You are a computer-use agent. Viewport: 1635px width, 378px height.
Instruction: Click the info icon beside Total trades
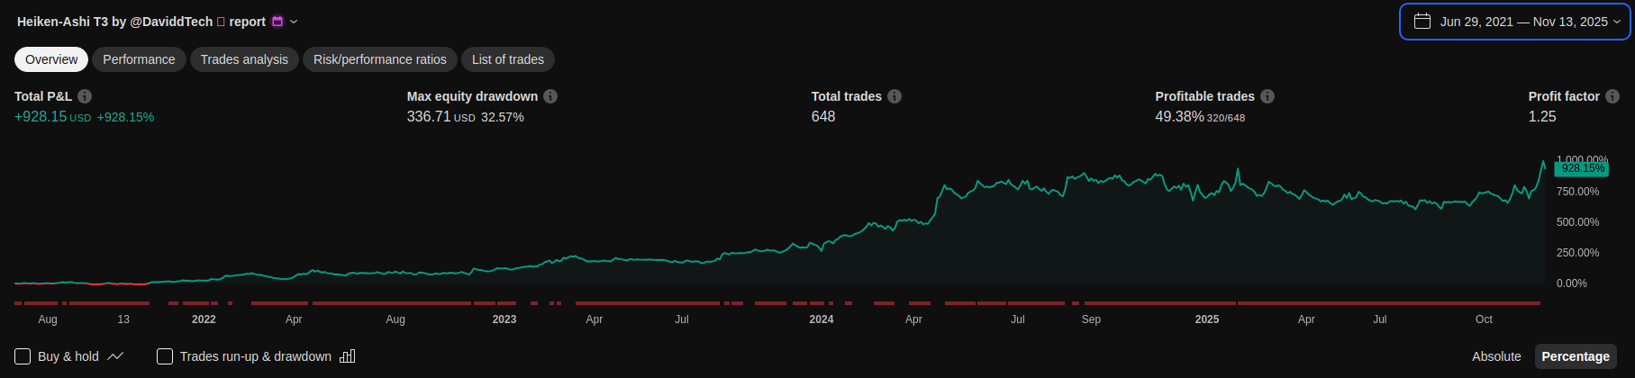coord(895,96)
